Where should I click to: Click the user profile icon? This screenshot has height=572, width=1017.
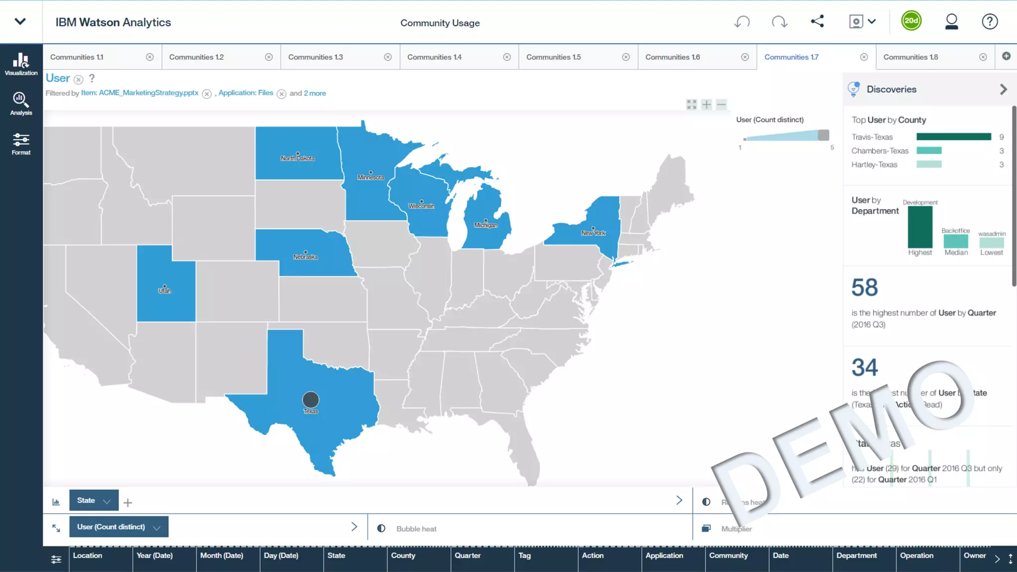coord(951,22)
